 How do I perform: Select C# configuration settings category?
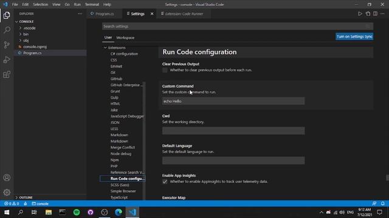[x=124, y=54]
